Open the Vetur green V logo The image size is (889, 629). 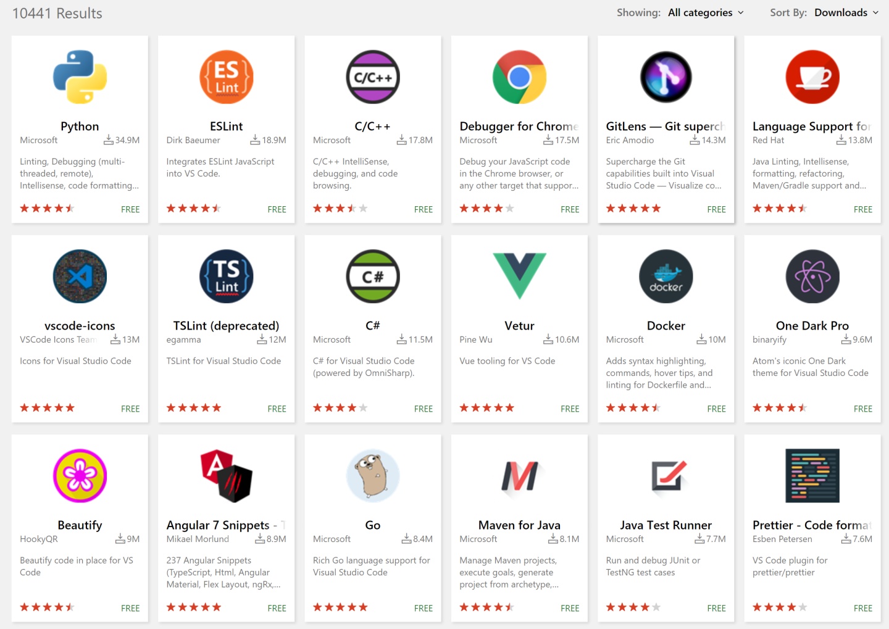(519, 276)
